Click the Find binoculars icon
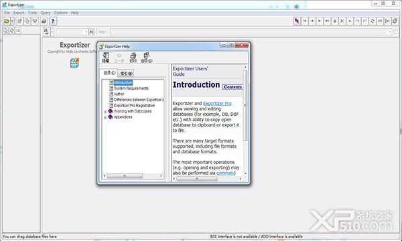 [x=46, y=31]
